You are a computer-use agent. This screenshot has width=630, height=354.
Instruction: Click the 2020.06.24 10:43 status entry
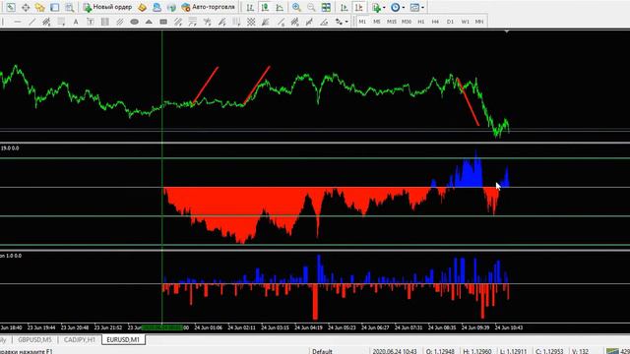pos(395,351)
